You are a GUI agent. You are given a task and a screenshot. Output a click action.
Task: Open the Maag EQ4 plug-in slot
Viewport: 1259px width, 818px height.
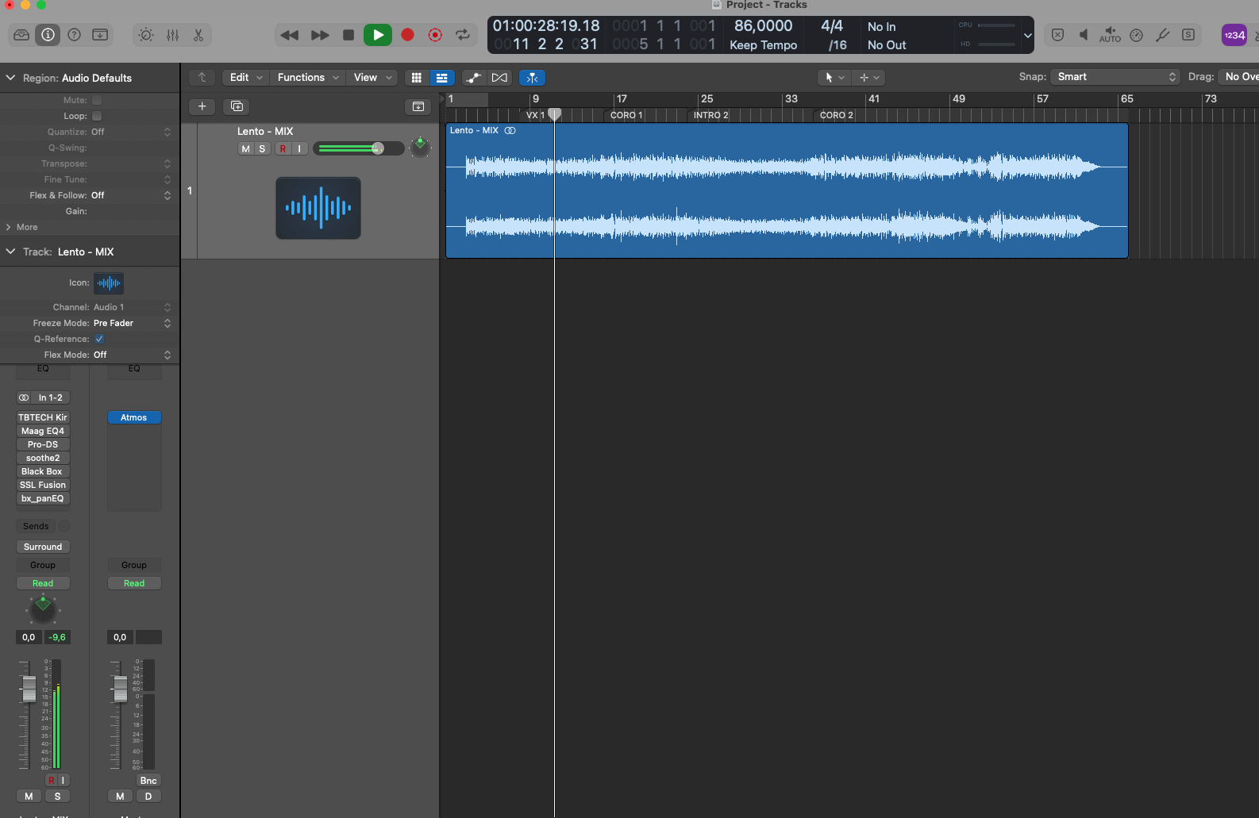point(43,431)
